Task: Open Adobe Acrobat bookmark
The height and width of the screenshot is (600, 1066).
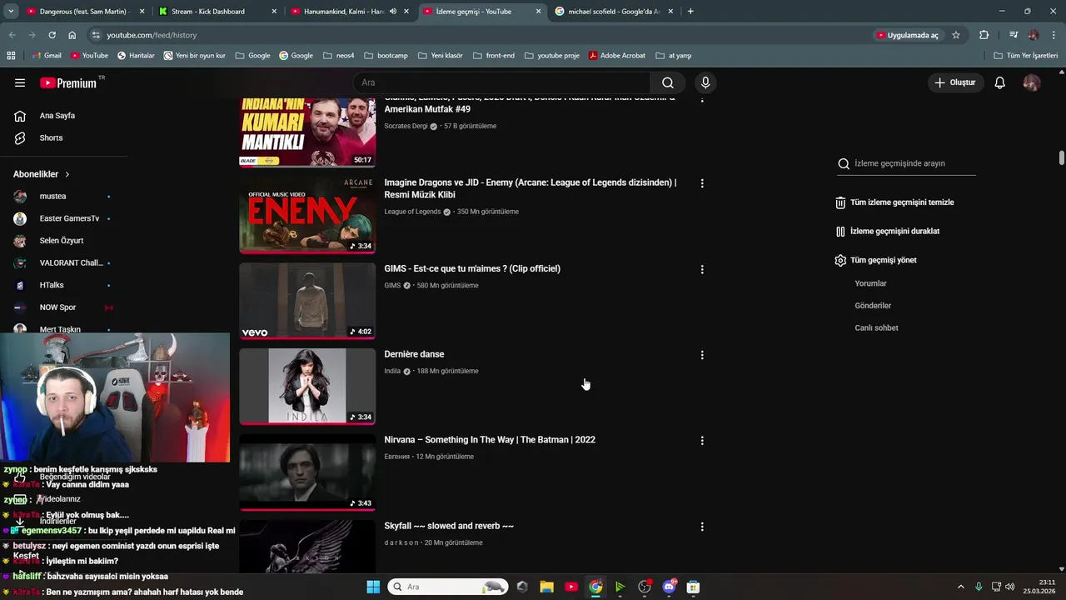Action: click(617, 56)
